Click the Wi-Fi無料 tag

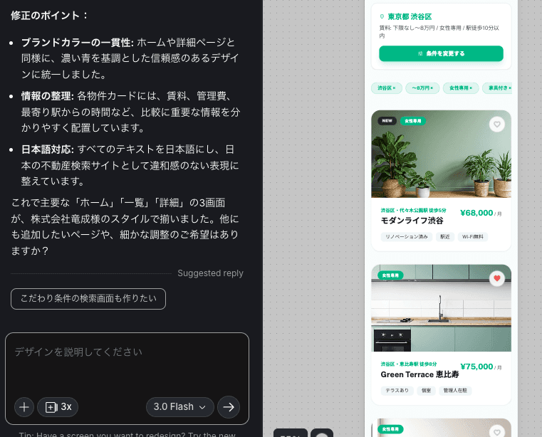point(473,236)
